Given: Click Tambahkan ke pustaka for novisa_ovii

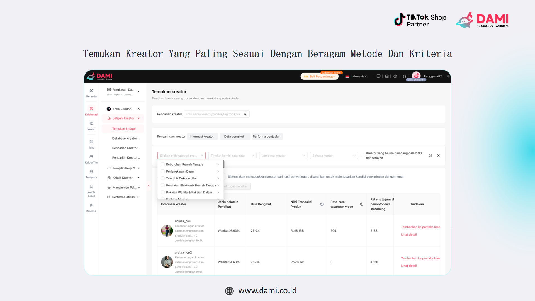Looking at the screenshot, I should pos(420,227).
